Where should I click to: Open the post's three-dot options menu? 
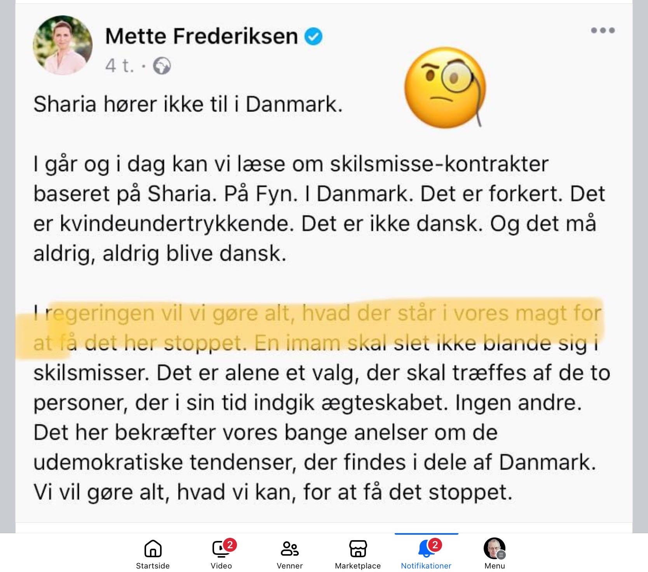603,30
